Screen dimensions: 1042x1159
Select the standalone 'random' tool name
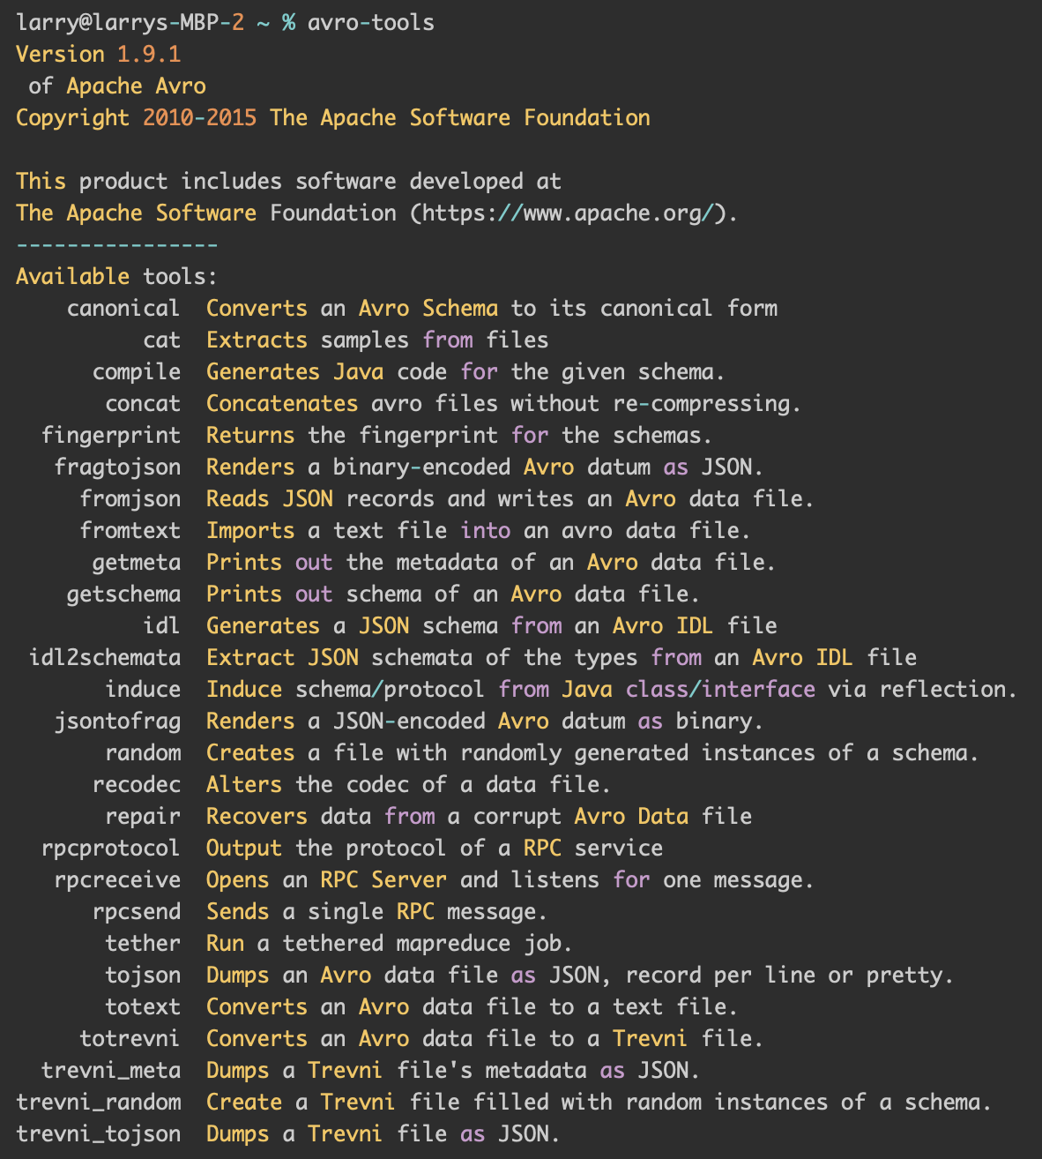pos(143,752)
